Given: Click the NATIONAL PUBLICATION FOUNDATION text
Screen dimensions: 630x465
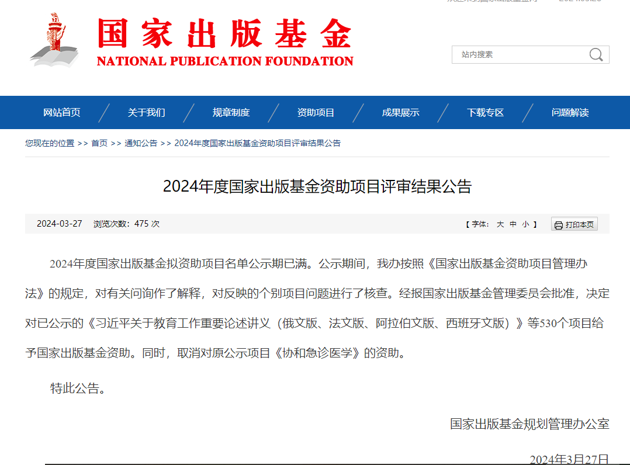Looking at the screenshot, I should [225, 61].
